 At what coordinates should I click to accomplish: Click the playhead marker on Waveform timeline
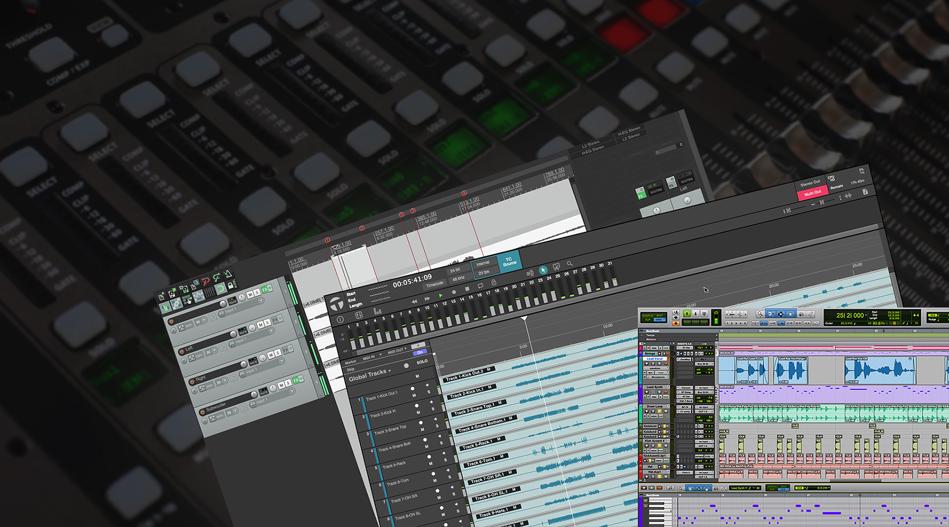524,318
